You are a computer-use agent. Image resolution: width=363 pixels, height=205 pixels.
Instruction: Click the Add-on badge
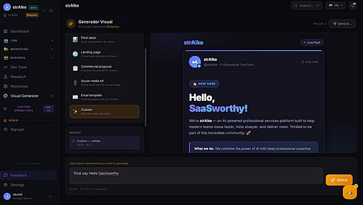tap(49, 109)
